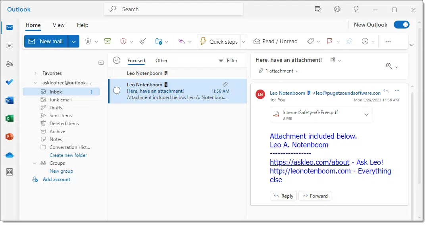427x225 pixels.
Task: Tick the selection circle on the attachment email
Action: [117, 90]
